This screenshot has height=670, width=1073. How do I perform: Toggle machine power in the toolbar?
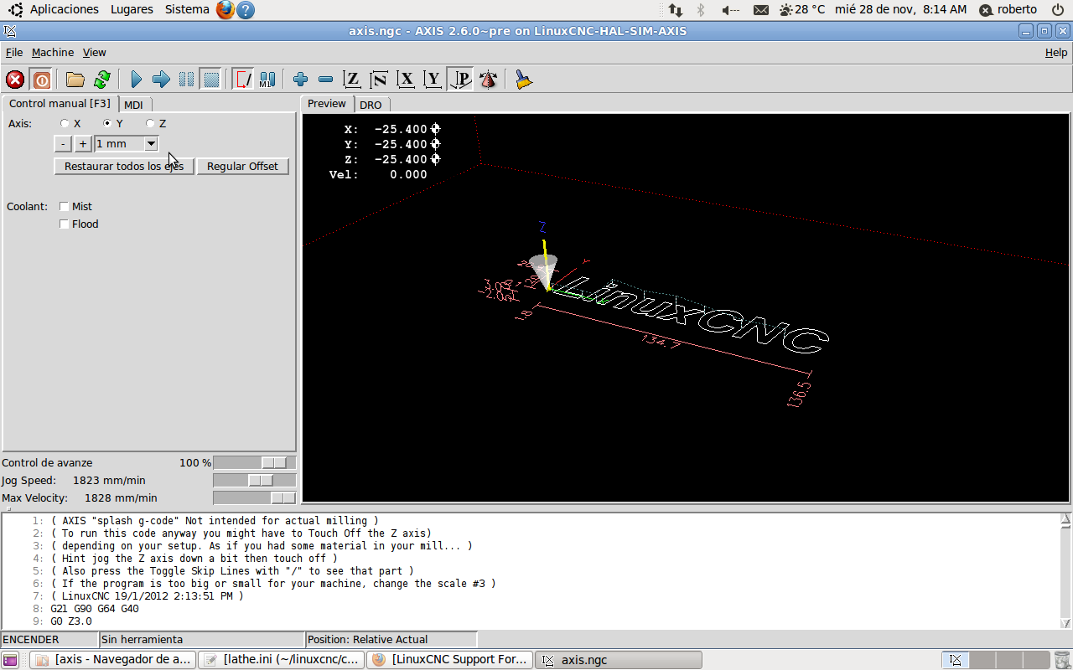pyautogui.click(x=41, y=80)
